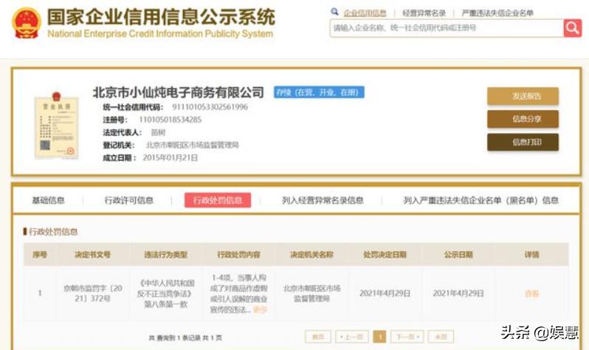This screenshot has width=589, height=350.
Task: Click the 行政处罚内容 column header
Action: (x=239, y=255)
